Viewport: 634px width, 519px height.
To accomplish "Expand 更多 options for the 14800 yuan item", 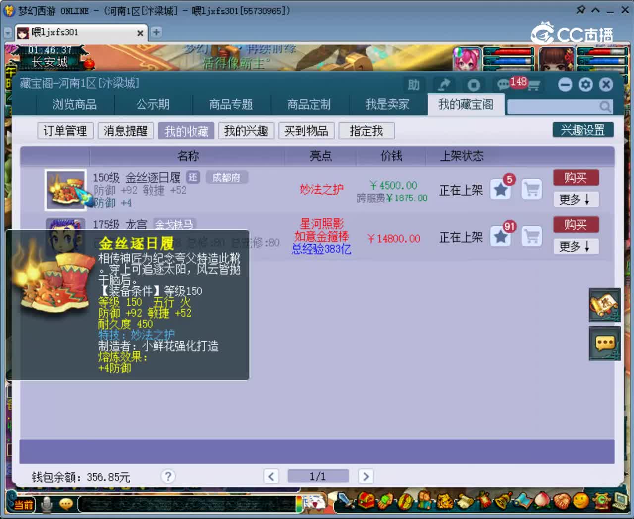I will pos(576,246).
